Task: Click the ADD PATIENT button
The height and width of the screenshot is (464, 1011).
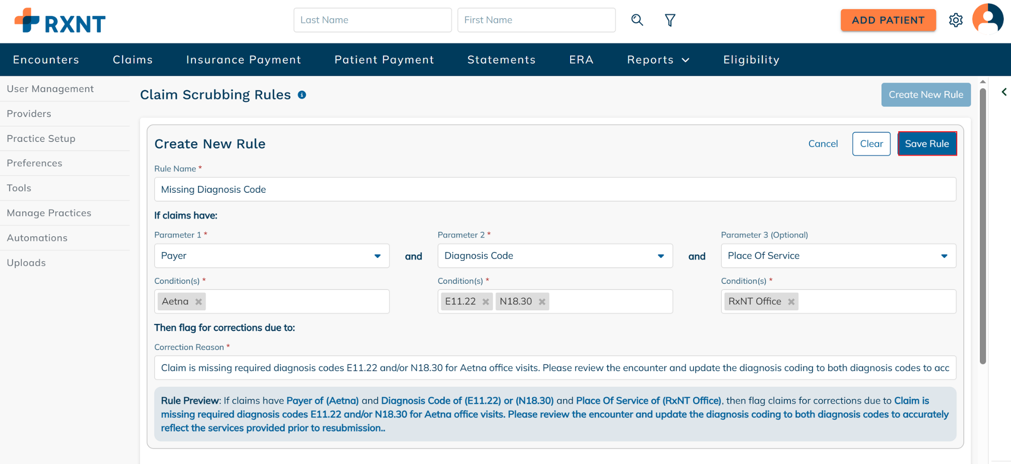Action: point(888,20)
